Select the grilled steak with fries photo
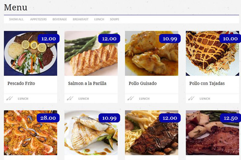The image size is (241, 160). click(x=152, y=132)
